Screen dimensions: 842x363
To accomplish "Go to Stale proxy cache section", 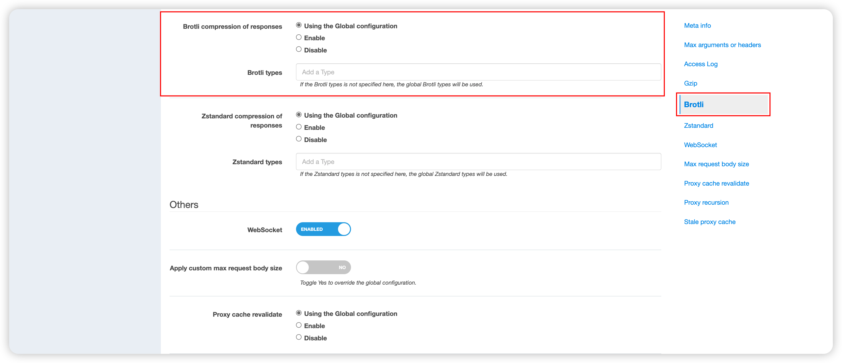I will pyautogui.click(x=710, y=222).
